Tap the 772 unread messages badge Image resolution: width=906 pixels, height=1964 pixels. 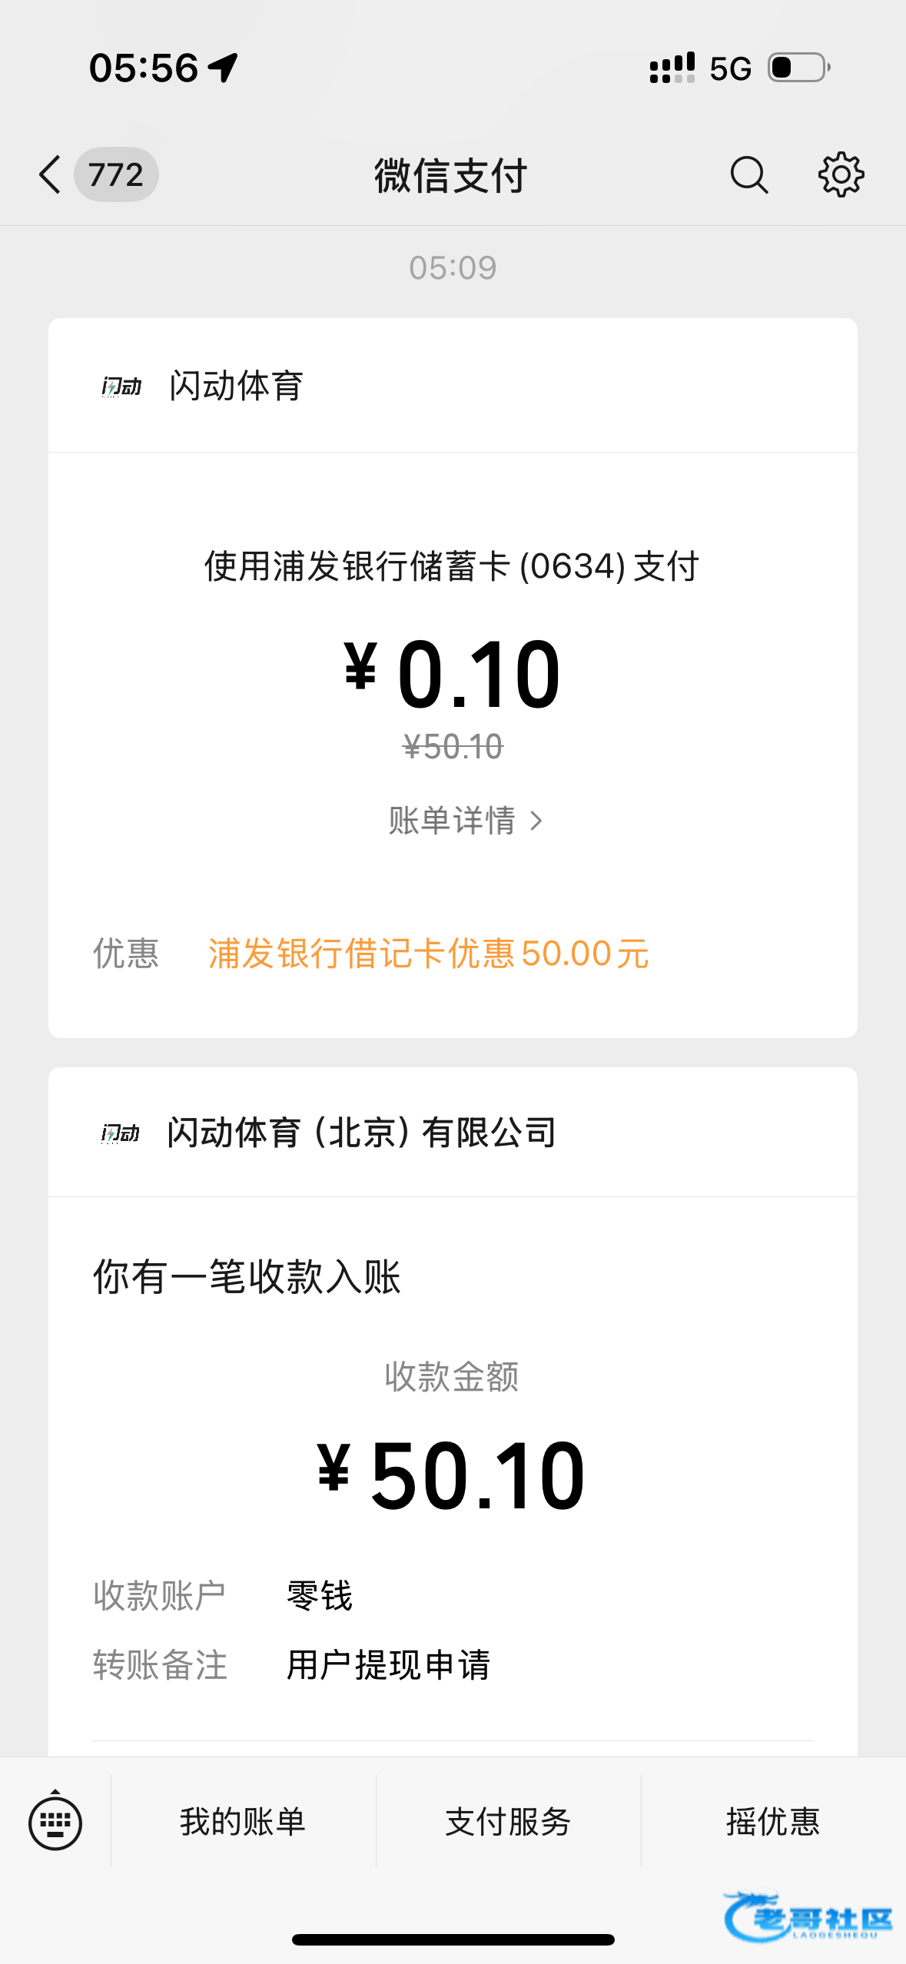click(116, 174)
